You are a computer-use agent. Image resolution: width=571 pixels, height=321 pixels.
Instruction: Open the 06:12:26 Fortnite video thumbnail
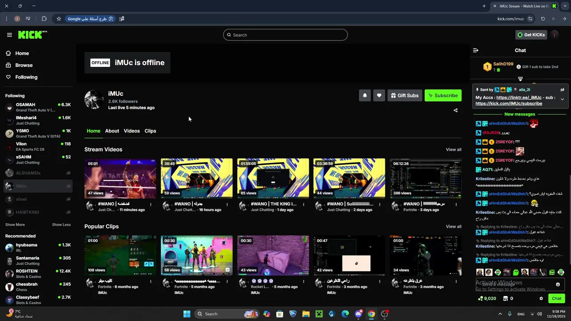tap(426, 178)
